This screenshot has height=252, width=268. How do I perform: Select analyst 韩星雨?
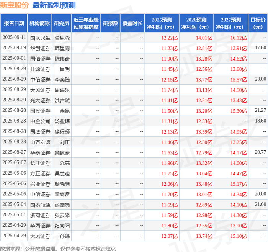62,48
